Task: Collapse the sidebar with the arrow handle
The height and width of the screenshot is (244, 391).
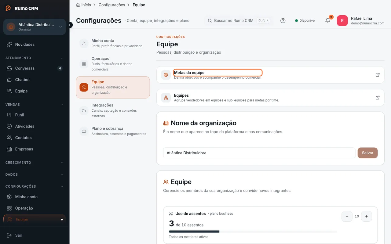Action: [70, 25]
